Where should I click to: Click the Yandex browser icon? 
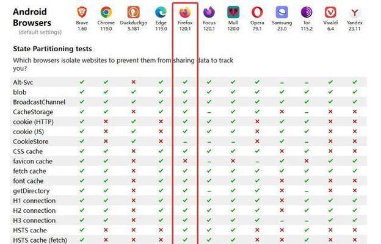click(x=355, y=12)
